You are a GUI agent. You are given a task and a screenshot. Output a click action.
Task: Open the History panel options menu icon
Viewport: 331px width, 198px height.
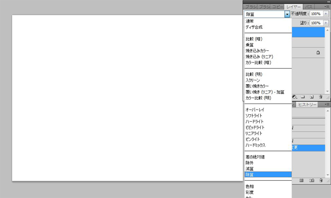327,104
